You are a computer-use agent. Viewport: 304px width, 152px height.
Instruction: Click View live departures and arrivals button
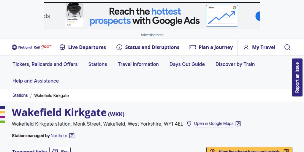(x=249, y=150)
